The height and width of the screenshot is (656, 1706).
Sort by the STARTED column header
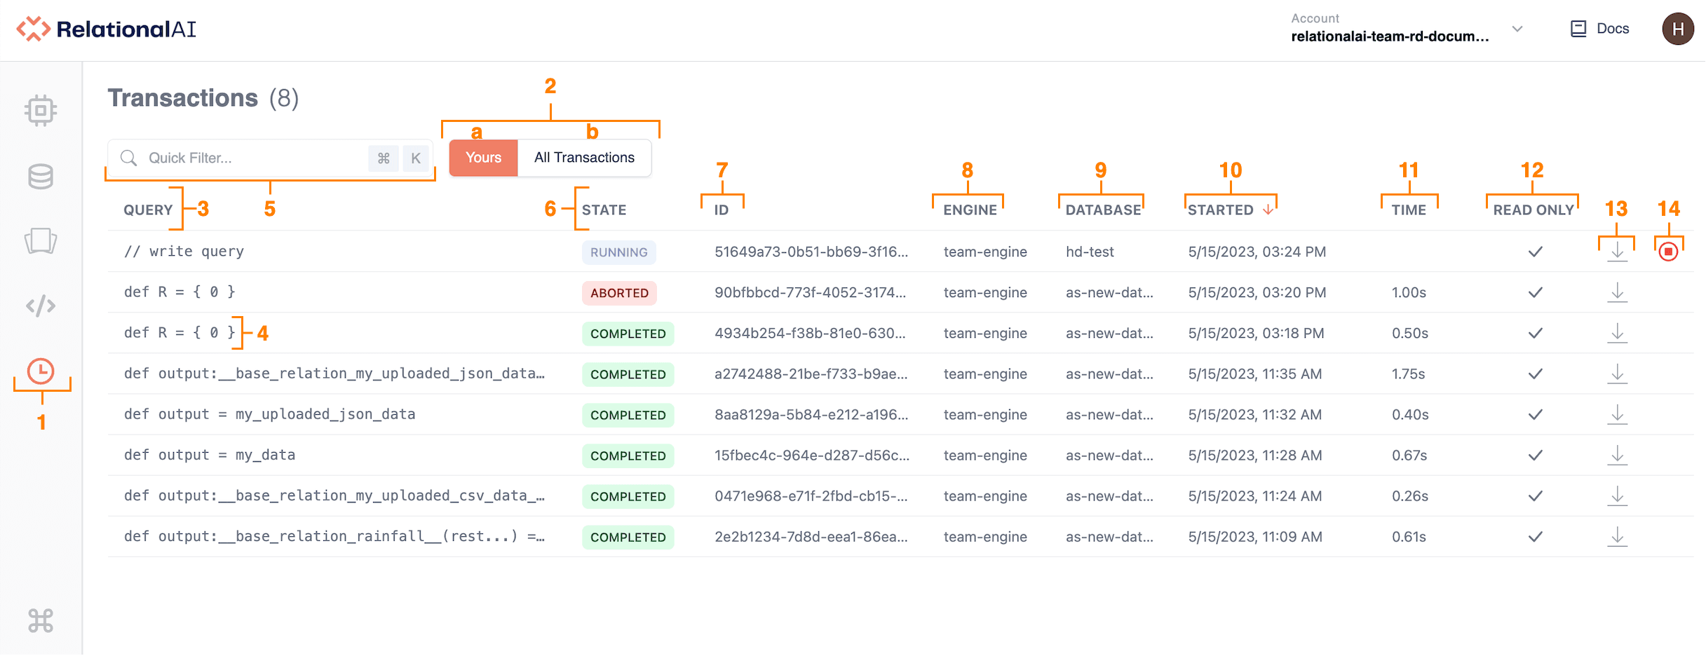tap(1221, 210)
